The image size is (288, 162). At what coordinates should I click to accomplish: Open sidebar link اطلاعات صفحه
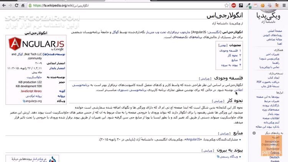click(271, 118)
